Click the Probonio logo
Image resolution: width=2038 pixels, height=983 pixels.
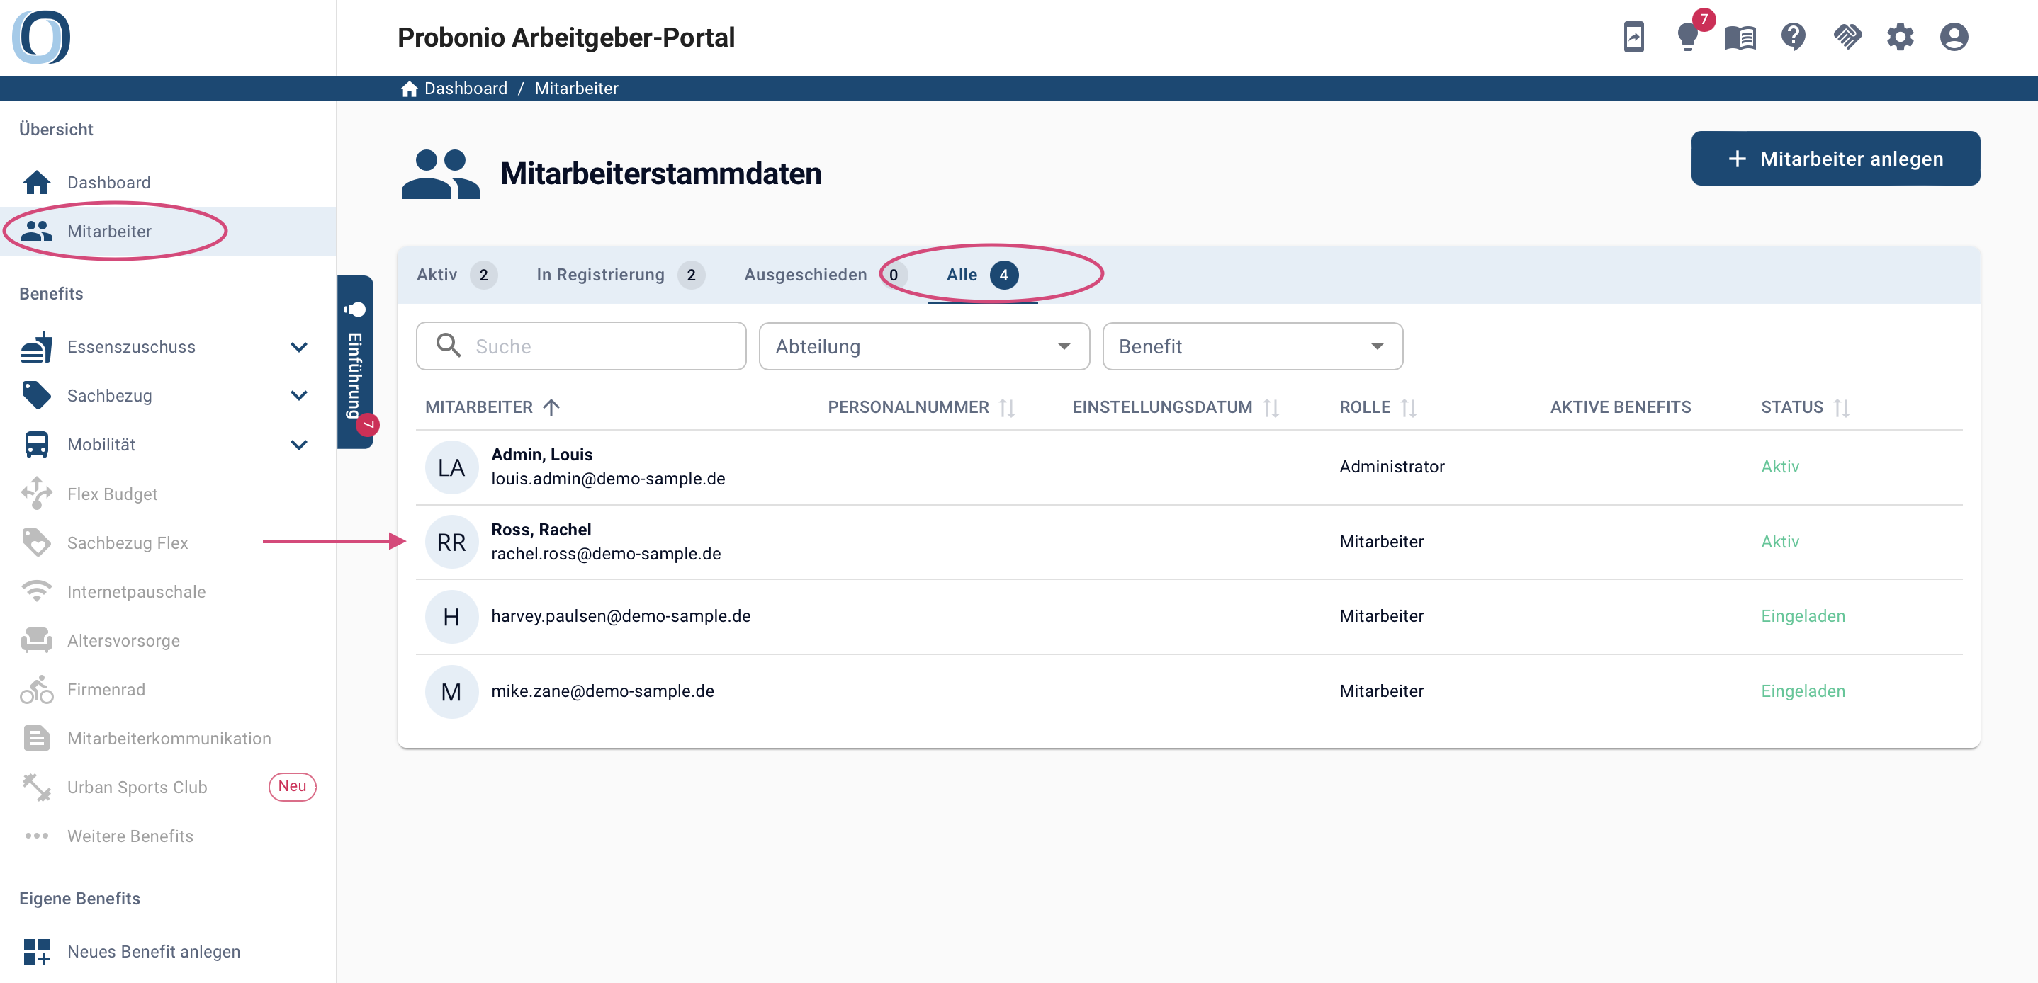[41, 37]
